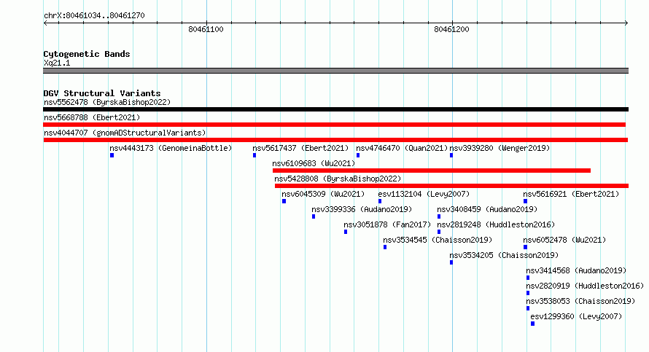
Task: Select the blue marker under nsv6052478
Action: click(x=525, y=247)
